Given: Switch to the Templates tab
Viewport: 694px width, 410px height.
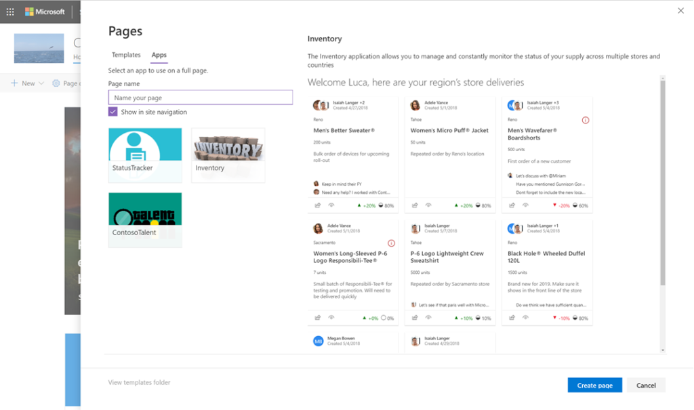Looking at the screenshot, I should [126, 55].
